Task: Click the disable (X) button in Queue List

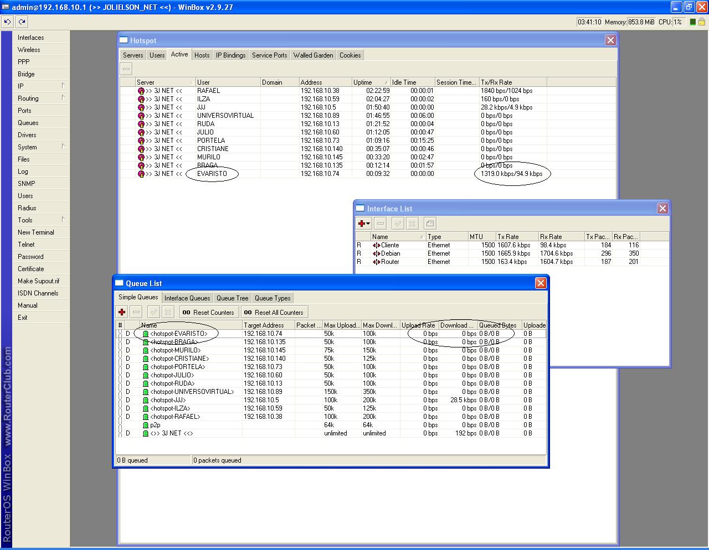Action: [x=168, y=312]
